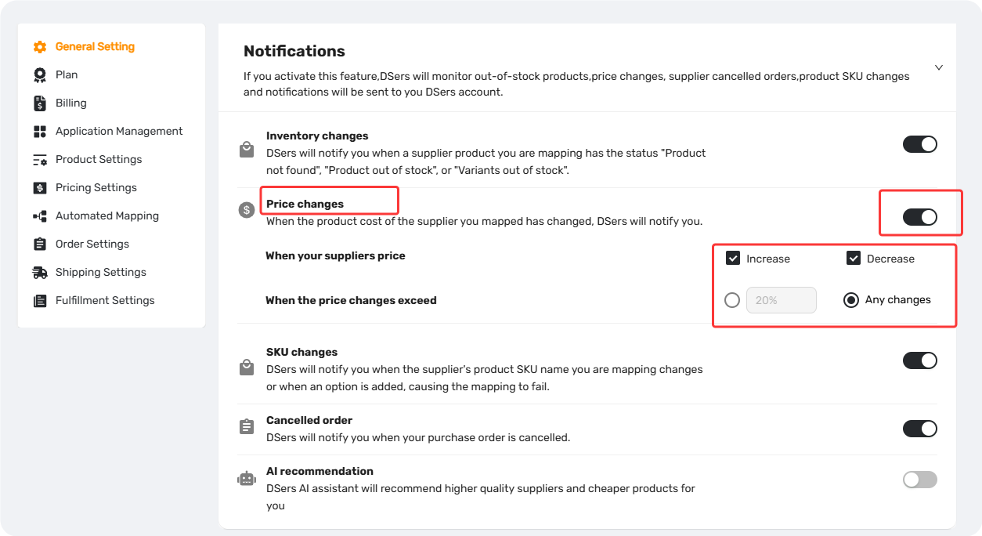
Task: Click the SKU changes title
Action: [301, 352]
